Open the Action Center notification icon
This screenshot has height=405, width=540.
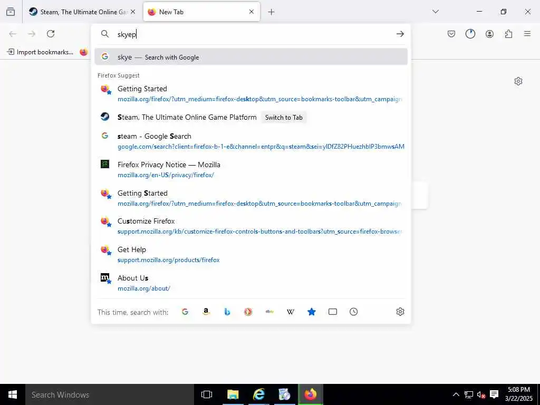[494, 394]
